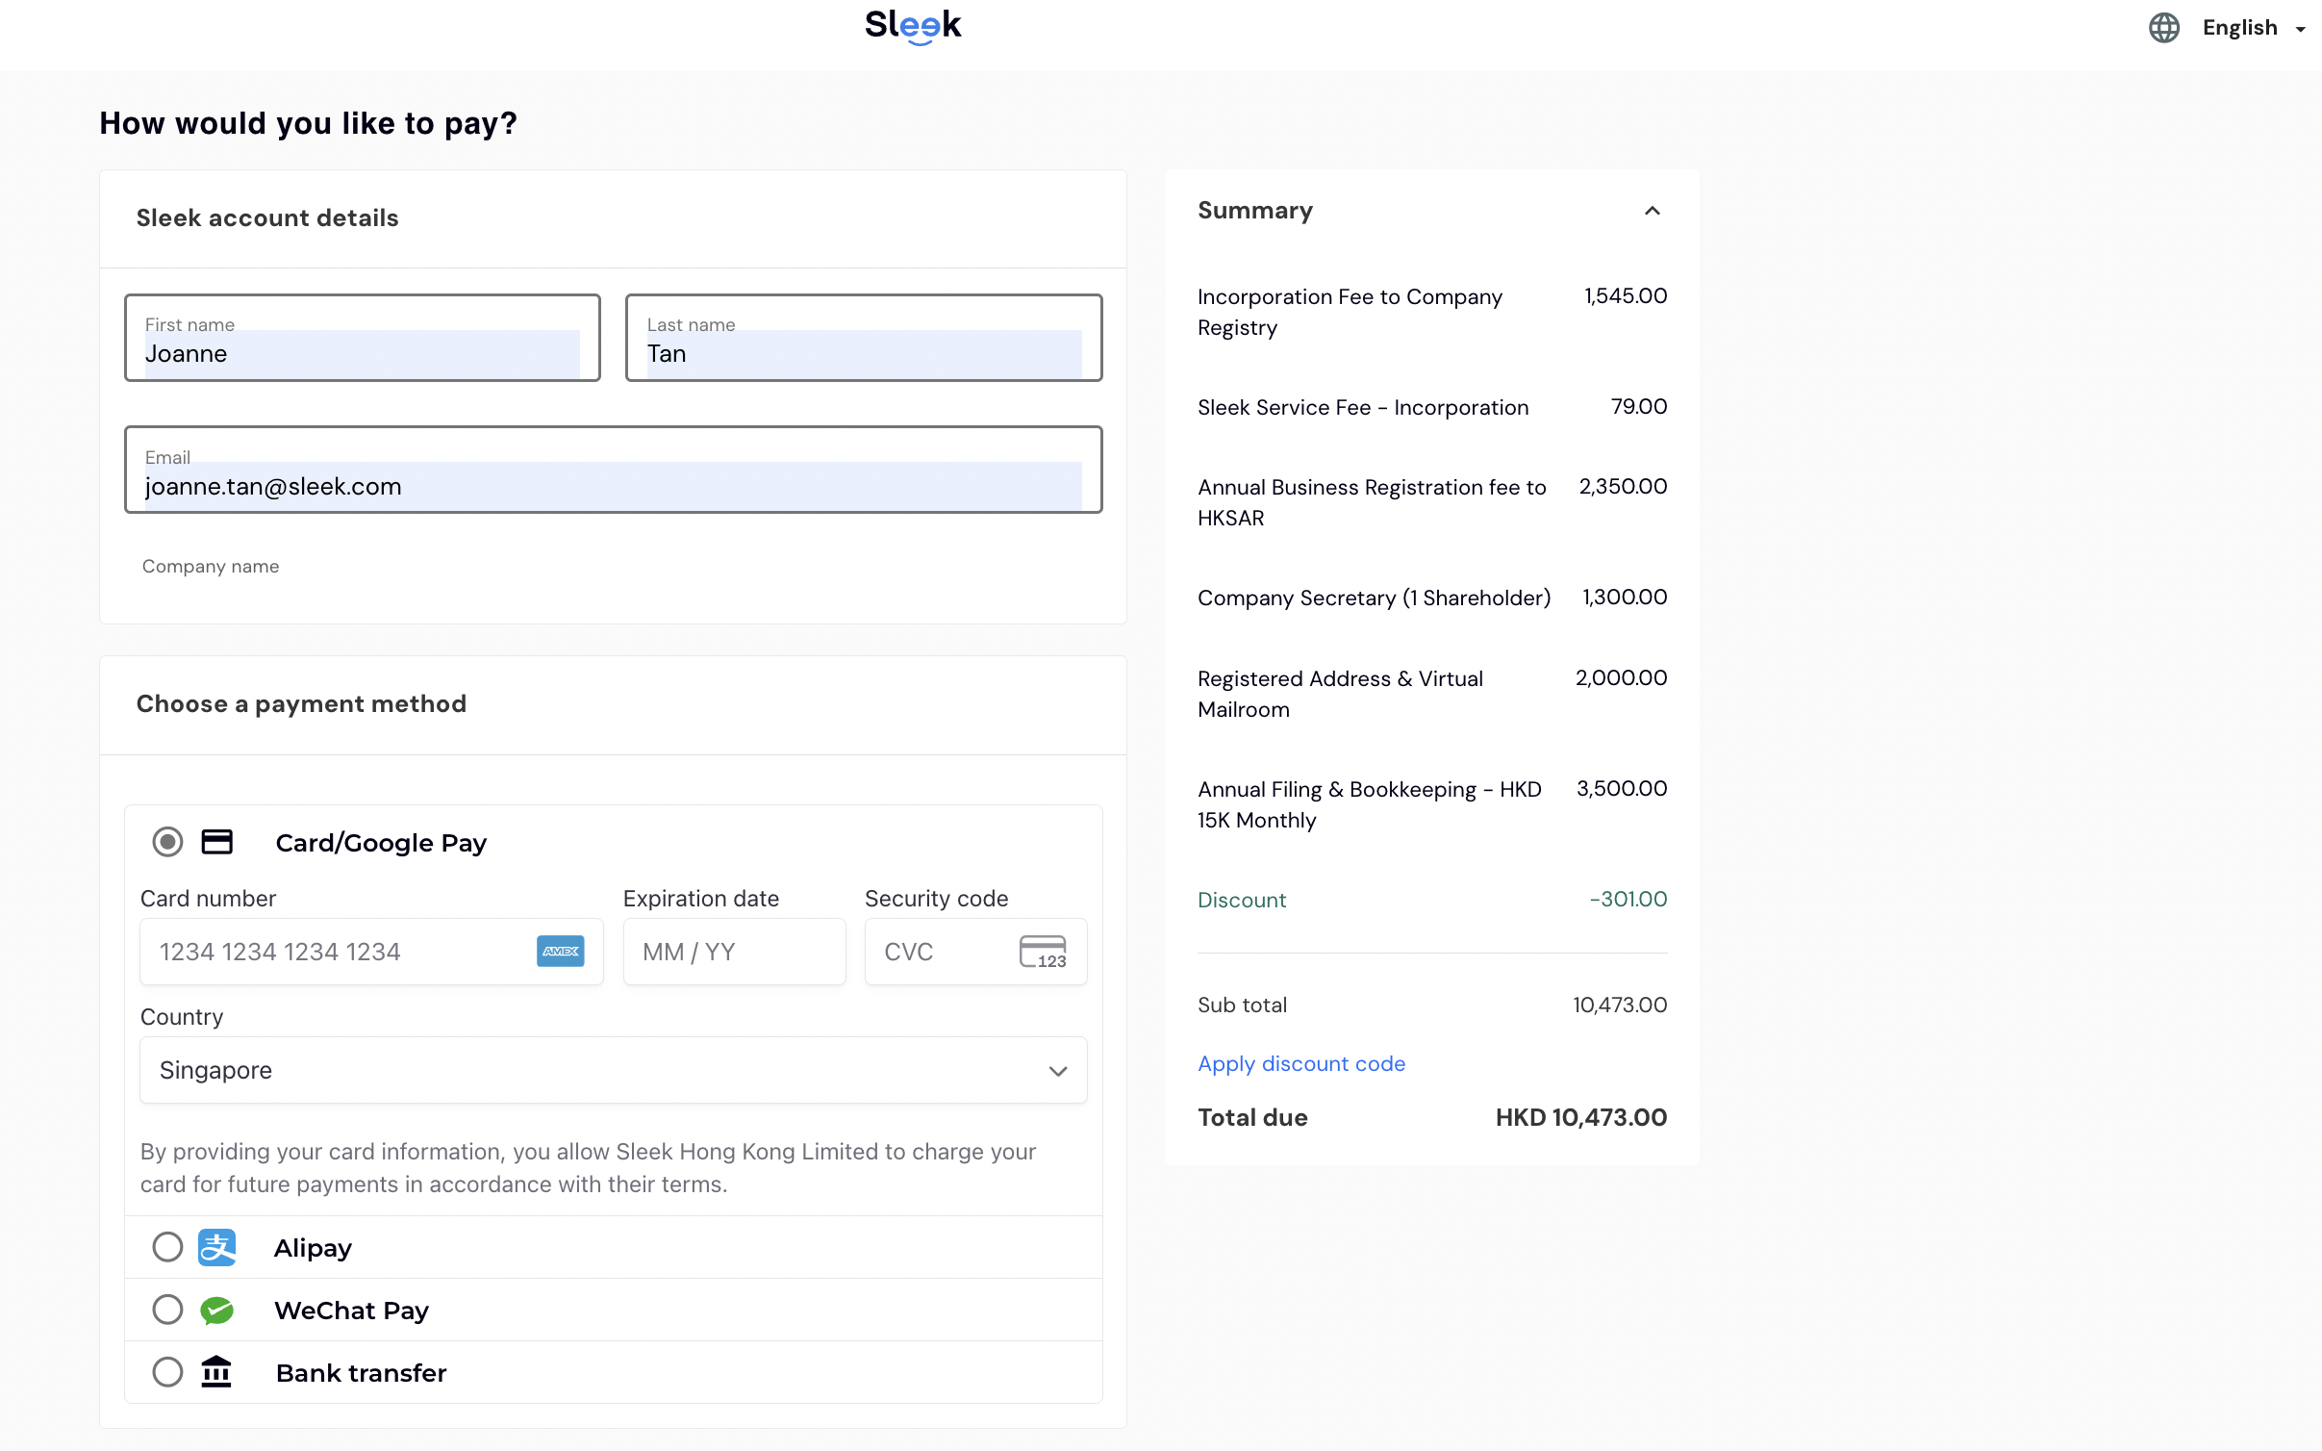Image resolution: width=2322 pixels, height=1451 pixels.
Task: Click the Apply discount code link
Action: 1301,1064
